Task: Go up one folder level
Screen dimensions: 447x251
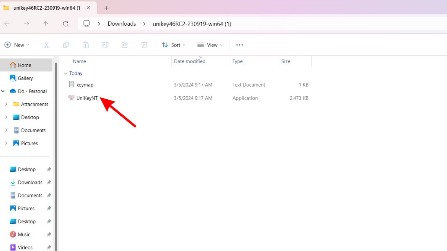Action: coord(46,24)
